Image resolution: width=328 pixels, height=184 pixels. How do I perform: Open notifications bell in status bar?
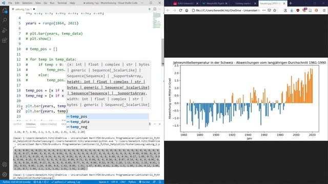[x=160, y=182]
